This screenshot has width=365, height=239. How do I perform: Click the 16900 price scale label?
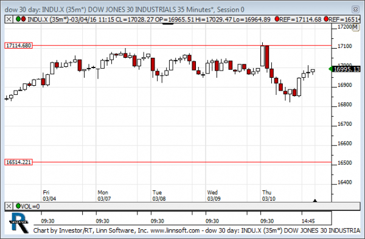[x=345, y=85]
